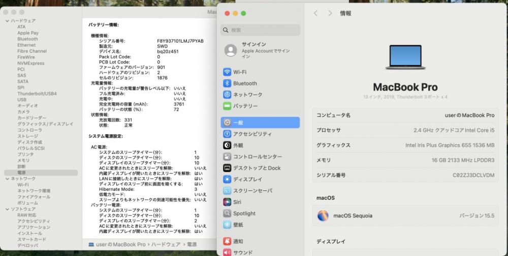Image resolution: width=508 pixels, height=256 pixels.
Task: Collapse the ソフトウェア tree section
Action: point(7,209)
